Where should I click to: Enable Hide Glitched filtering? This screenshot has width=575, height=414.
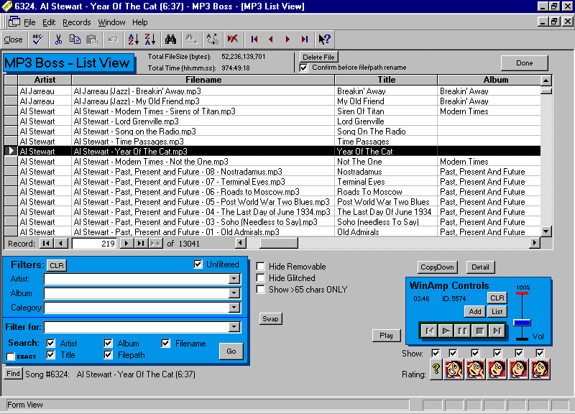point(260,278)
